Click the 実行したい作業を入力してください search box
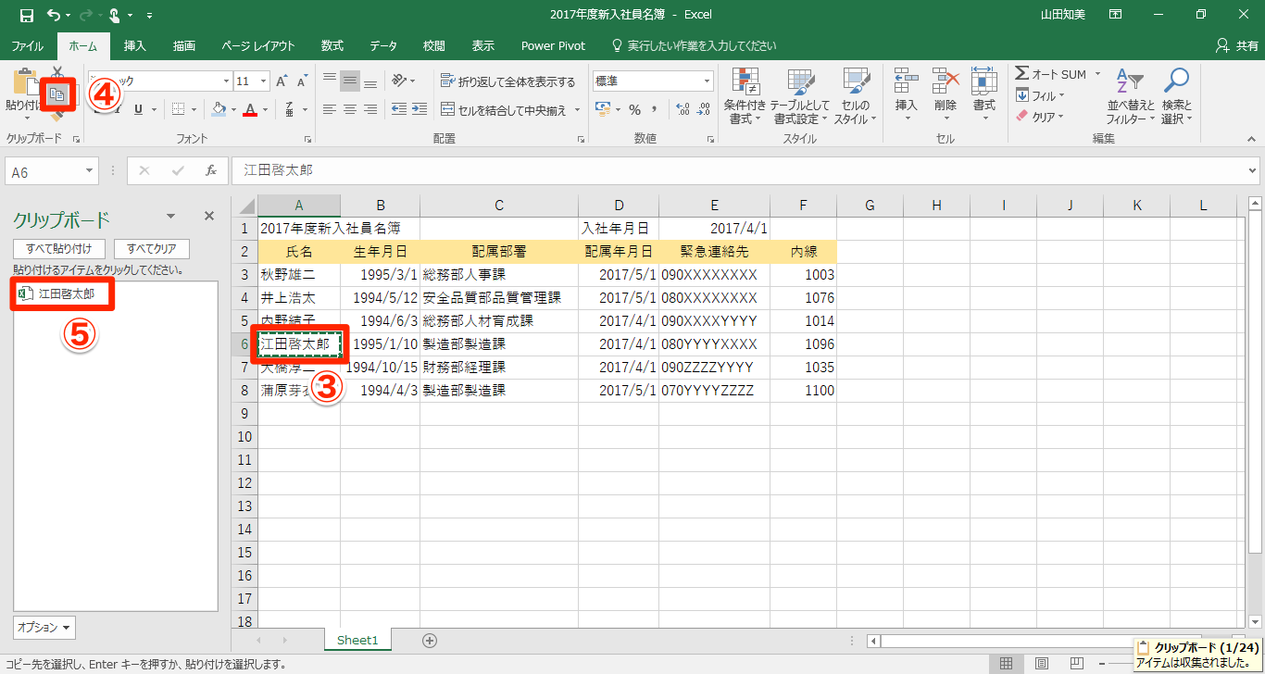Image resolution: width=1265 pixels, height=674 pixels. 694,45
